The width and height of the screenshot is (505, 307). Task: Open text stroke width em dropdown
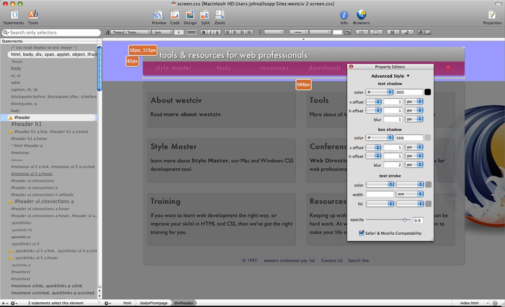[410, 194]
